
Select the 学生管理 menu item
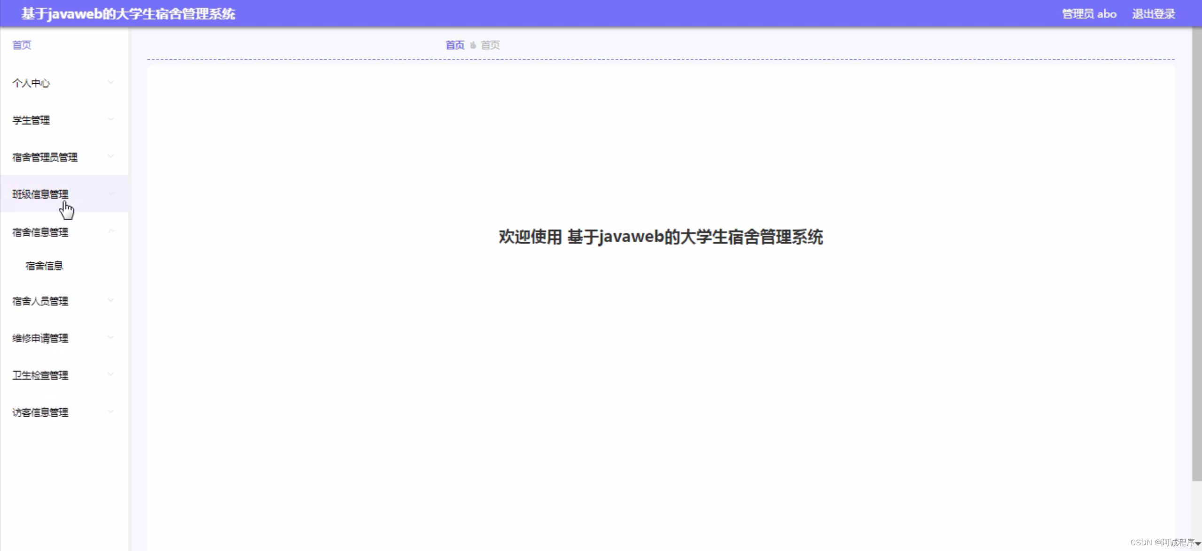(x=31, y=119)
